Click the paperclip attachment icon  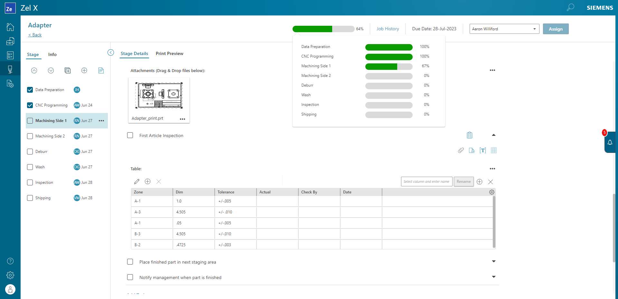tap(461, 150)
